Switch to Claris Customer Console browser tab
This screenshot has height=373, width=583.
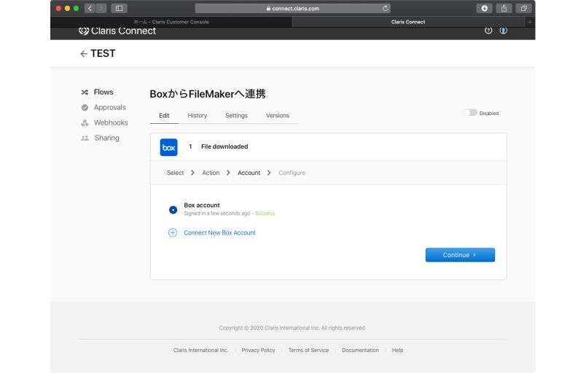coord(171,22)
